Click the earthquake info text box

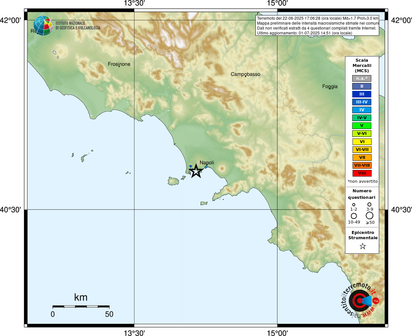(x=317, y=26)
